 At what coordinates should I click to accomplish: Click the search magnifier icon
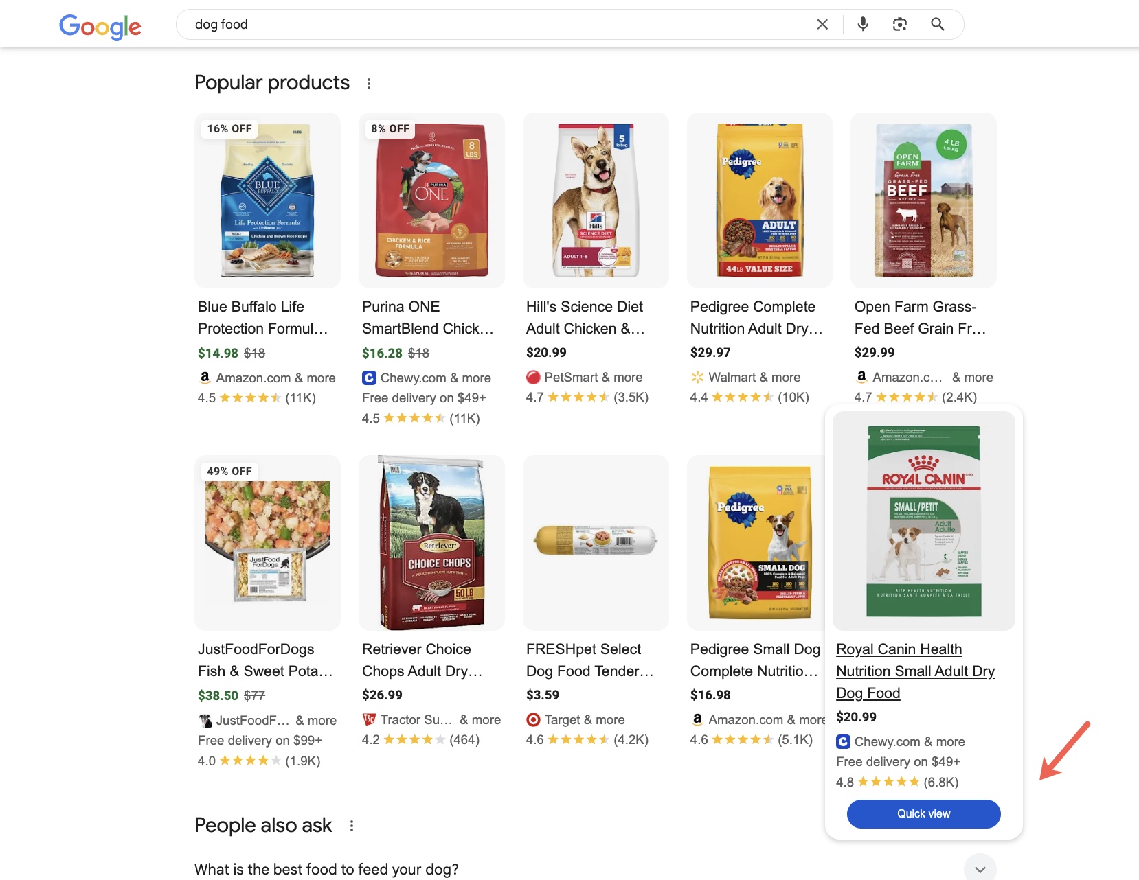[x=937, y=23]
